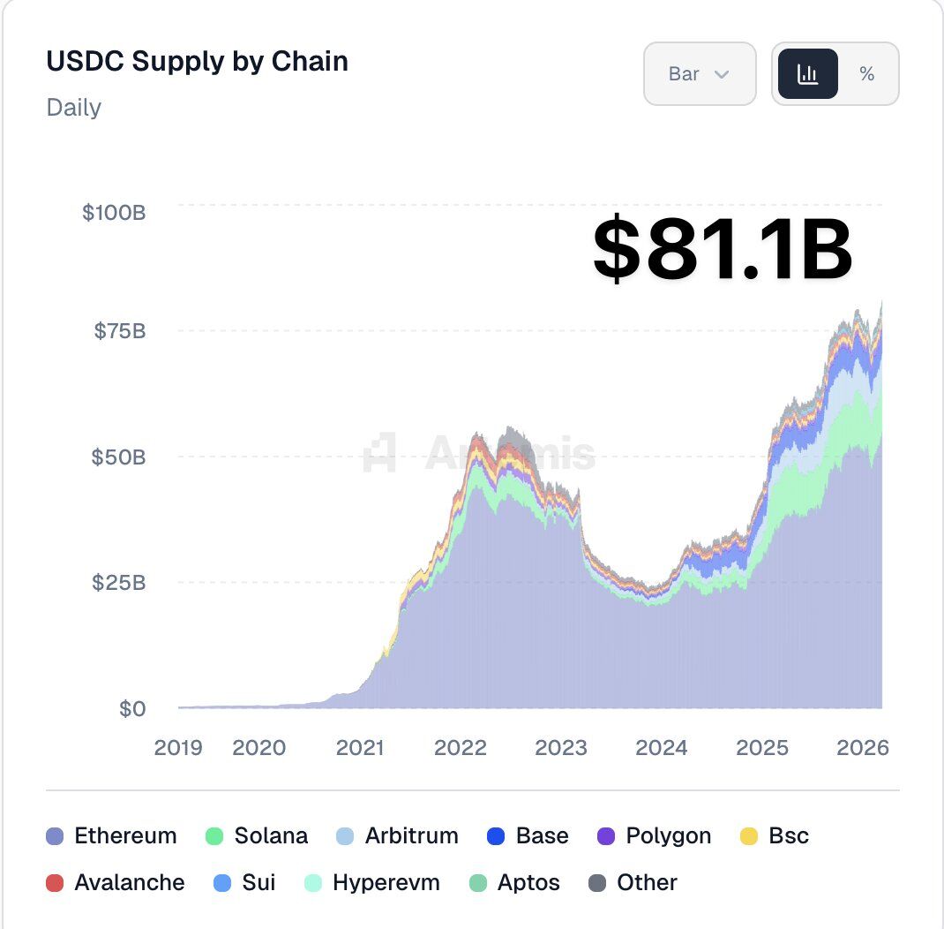Switch chart to percentage view

click(x=867, y=74)
